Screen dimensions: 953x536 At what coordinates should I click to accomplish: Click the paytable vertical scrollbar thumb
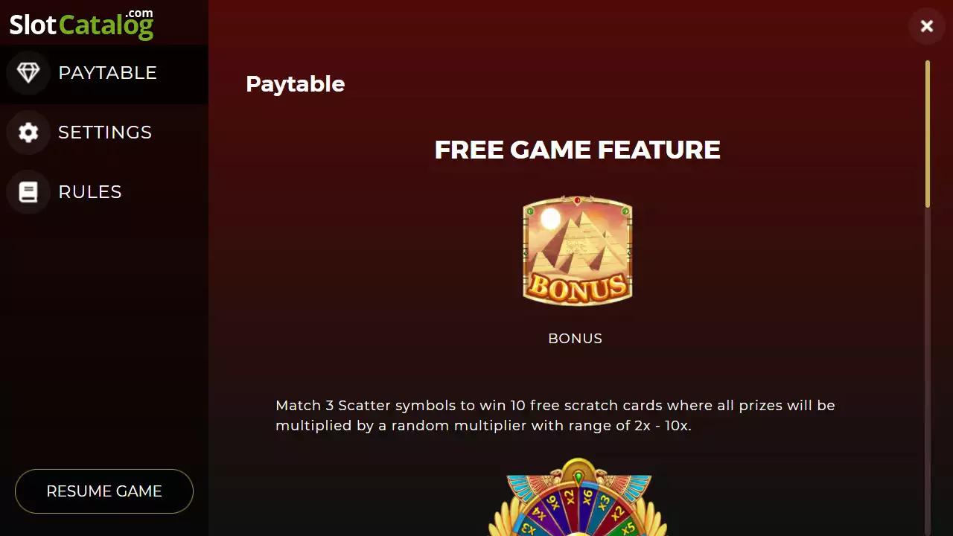click(928, 134)
